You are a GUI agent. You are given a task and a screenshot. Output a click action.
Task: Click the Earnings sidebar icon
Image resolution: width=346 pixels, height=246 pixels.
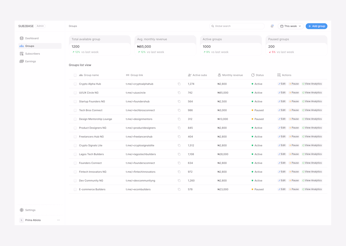point(21,61)
